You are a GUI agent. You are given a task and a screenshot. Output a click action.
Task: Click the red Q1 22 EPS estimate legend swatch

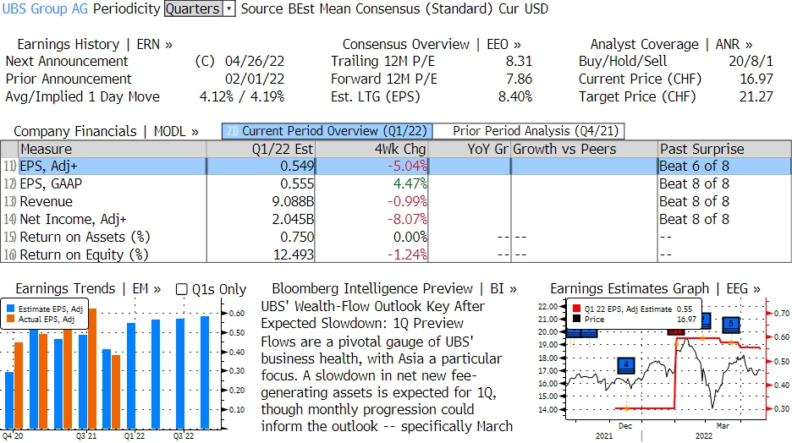(577, 309)
